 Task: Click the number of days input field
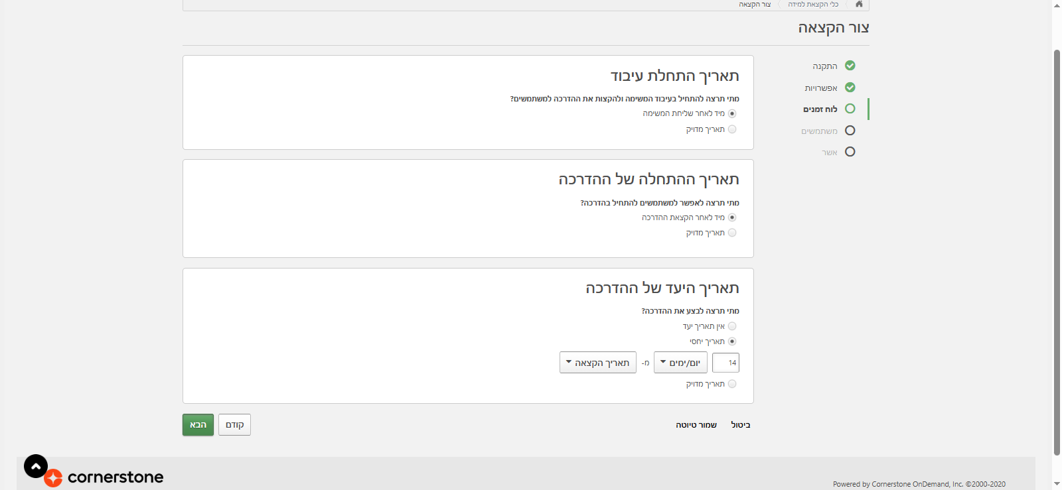[725, 363]
